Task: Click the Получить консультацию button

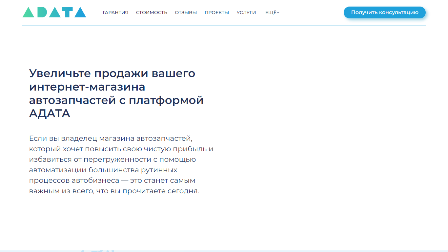Action: click(385, 12)
